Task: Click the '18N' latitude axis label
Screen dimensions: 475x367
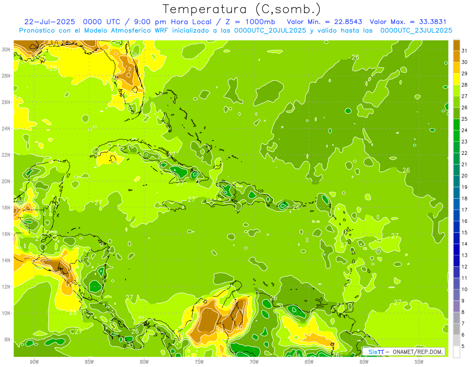Action: [x=6, y=207]
